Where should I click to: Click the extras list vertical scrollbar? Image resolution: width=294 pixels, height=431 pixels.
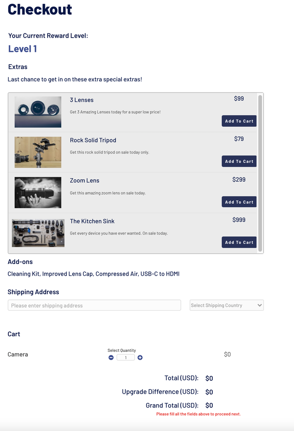[260, 173]
